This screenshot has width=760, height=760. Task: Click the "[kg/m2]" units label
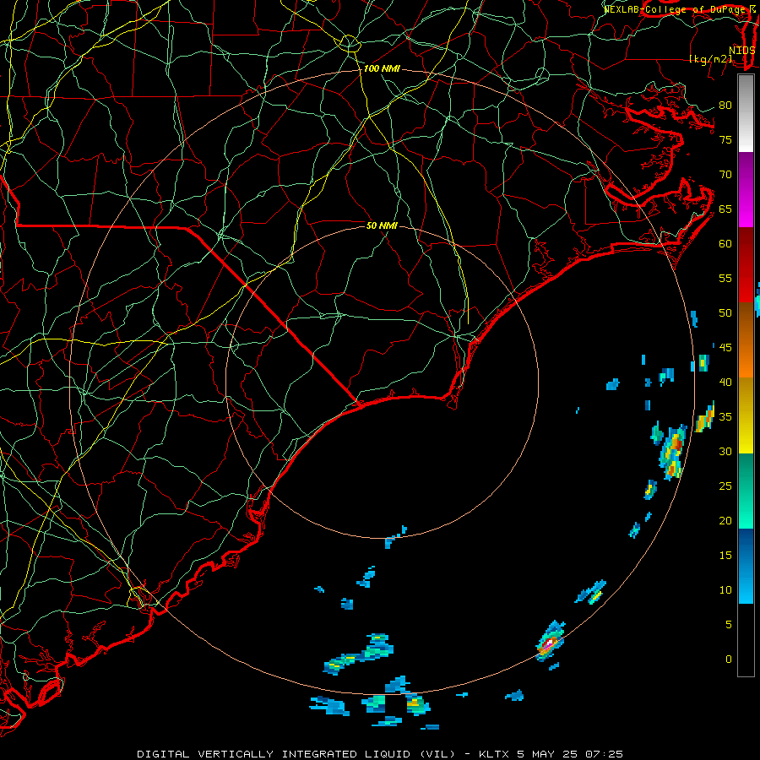tap(710, 59)
